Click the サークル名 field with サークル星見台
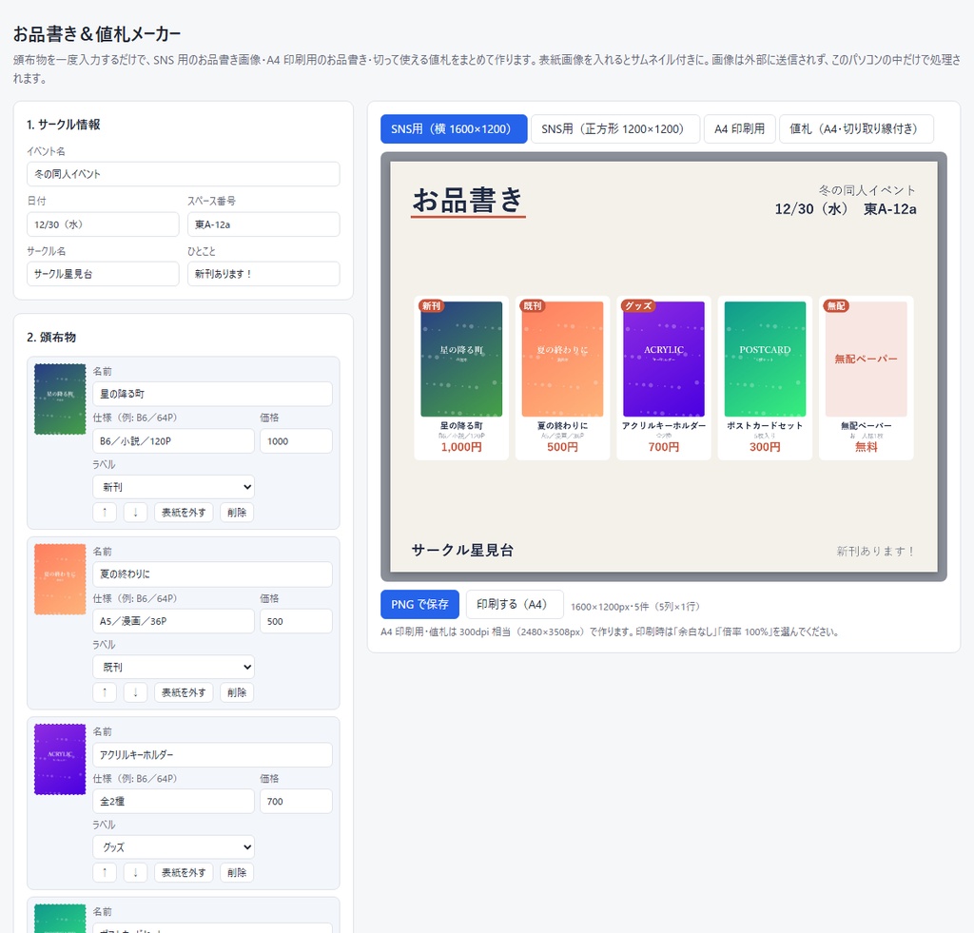This screenshot has height=933, width=974. click(x=103, y=274)
